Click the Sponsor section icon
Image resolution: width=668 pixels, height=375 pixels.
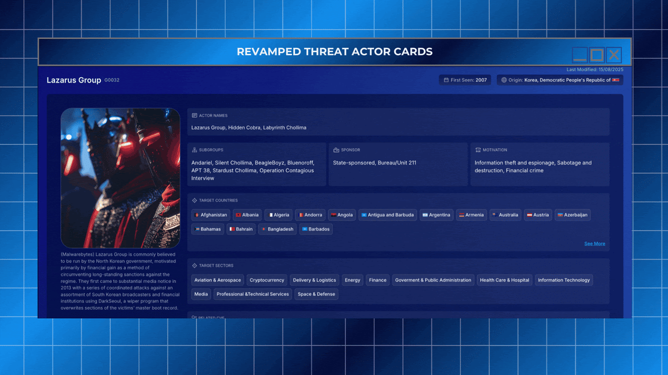[336, 150]
